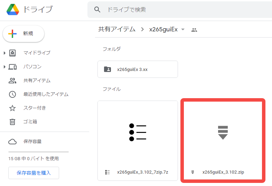Open the x265guiEx folder dropdown arrow
This screenshot has width=272, height=186.
[183, 30]
